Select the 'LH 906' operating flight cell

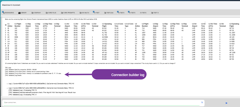(x=232, y=39)
